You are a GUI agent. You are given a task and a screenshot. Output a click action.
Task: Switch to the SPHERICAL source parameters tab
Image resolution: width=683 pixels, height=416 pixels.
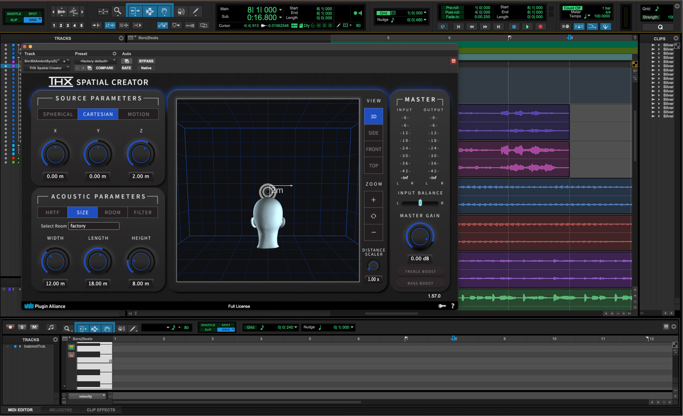58,114
